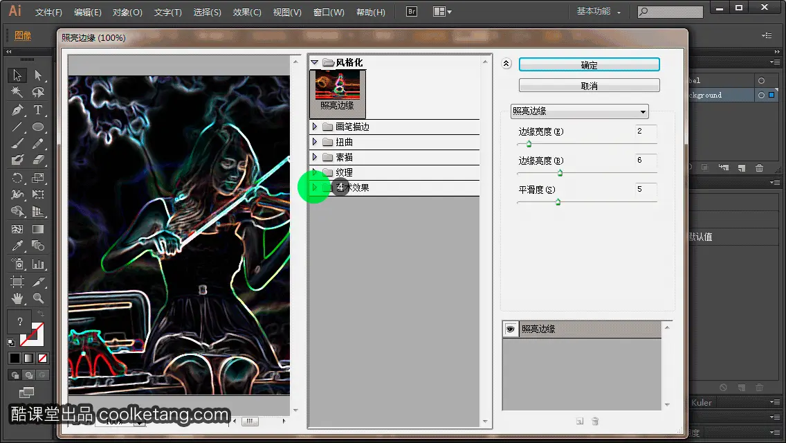Open the 文字(T) menu

coord(168,12)
